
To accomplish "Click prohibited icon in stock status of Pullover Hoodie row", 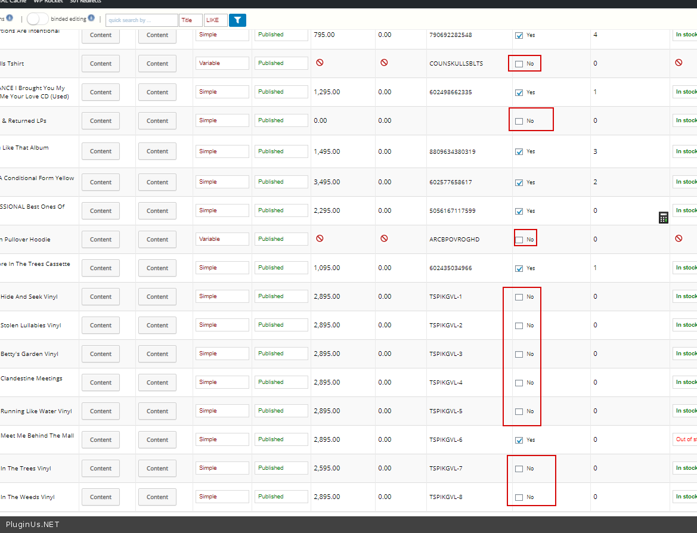I will tap(679, 238).
